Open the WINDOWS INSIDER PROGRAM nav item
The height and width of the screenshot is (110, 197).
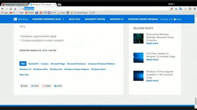pyautogui.click(x=143, y=19)
